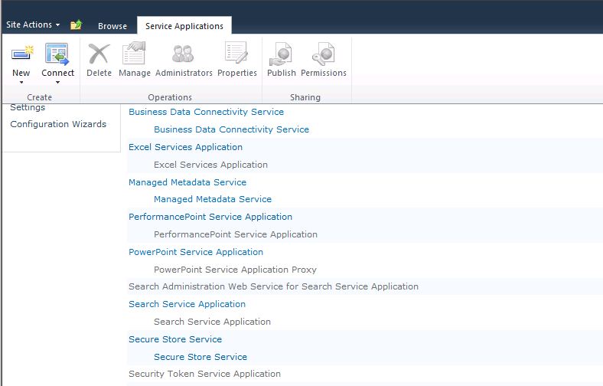The image size is (603, 386).
Task: Open the PowerPoint Service Application link
Action: 196,252
